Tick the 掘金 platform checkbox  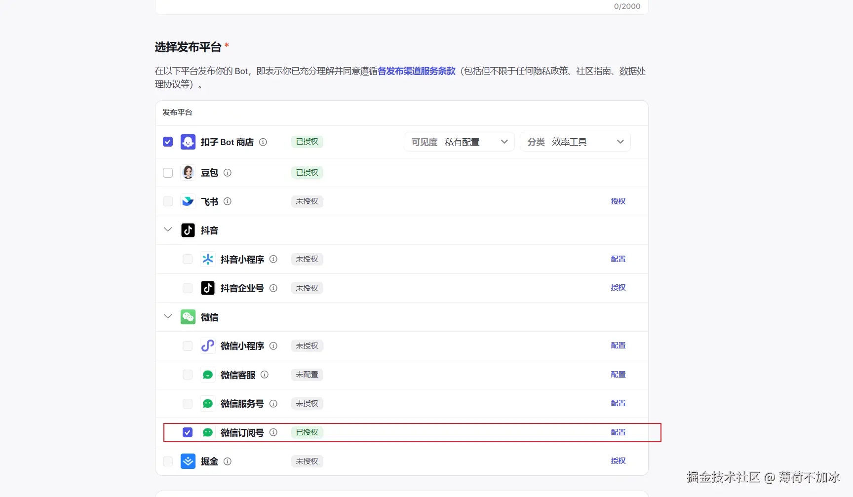tap(168, 461)
